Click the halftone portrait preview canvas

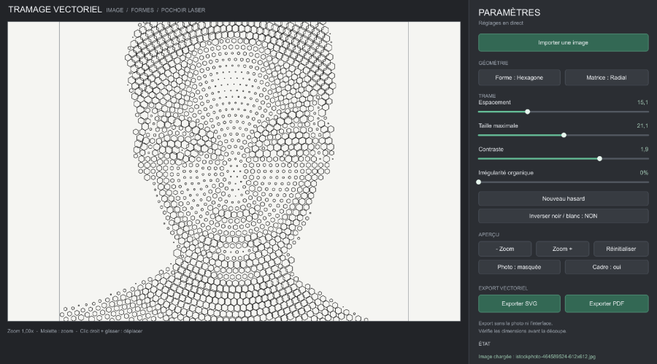(234, 171)
